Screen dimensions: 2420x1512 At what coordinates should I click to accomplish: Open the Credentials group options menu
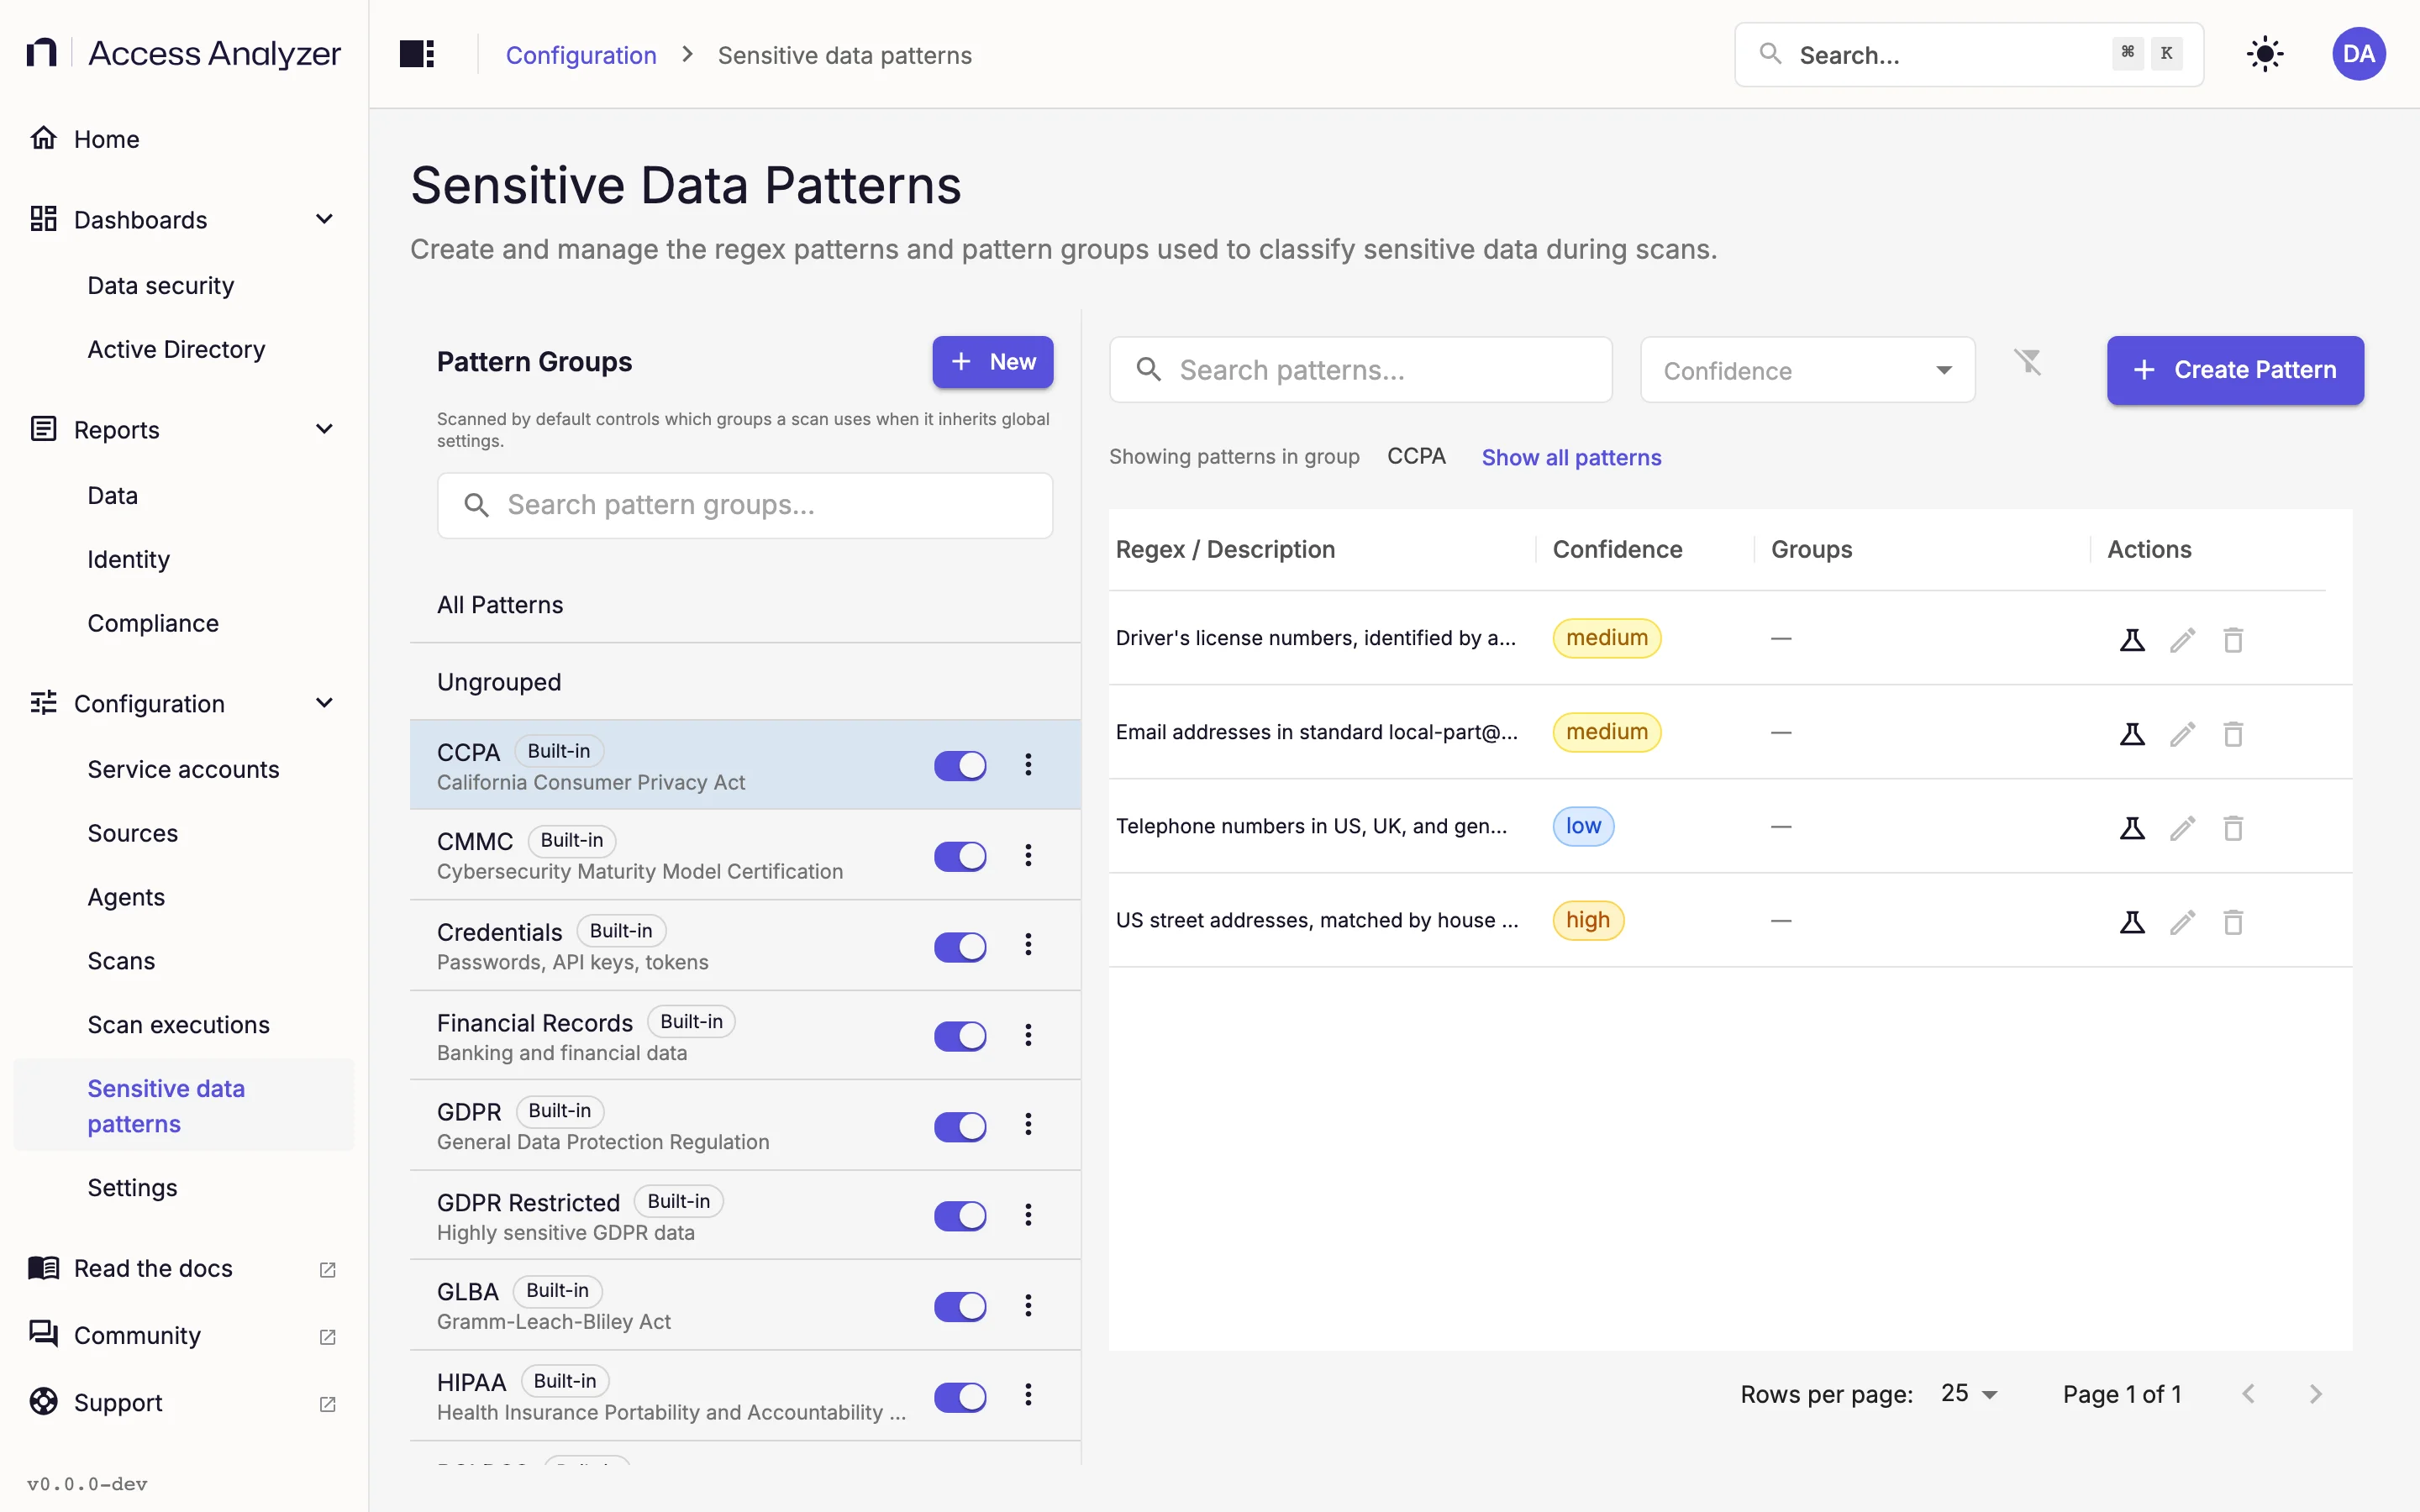point(1027,945)
